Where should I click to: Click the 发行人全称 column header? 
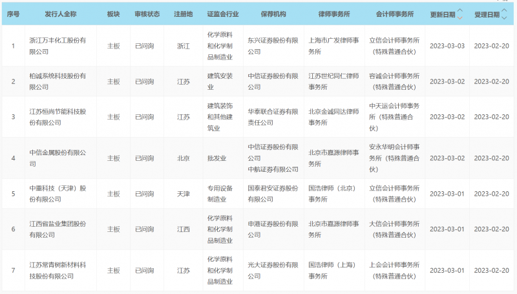(x=61, y=14)
